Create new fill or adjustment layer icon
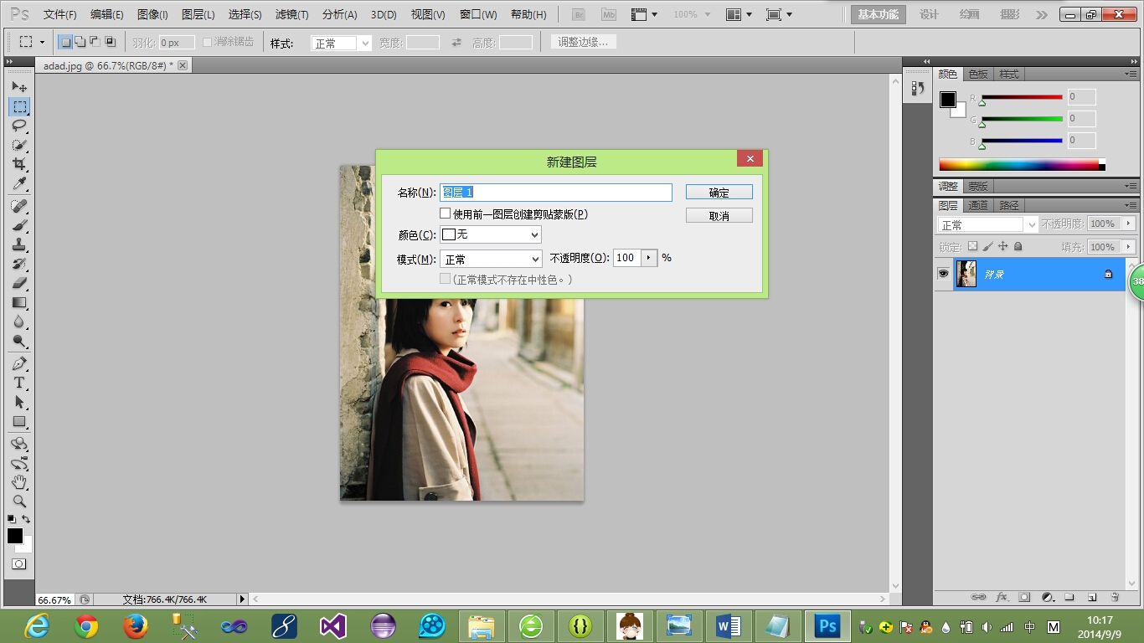Screen dimensions: 1144x643 pyautogui.click(x=1047, y=597)
